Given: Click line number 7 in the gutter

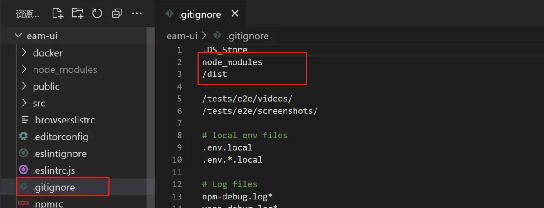Looking at the screenshot, I should 180,123.
